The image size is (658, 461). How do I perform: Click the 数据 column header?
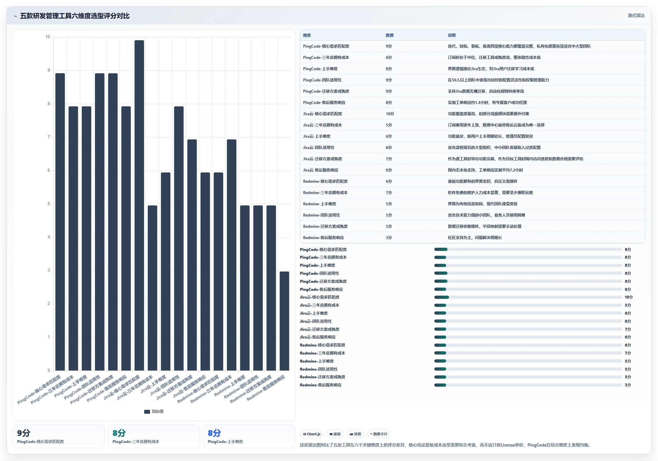tap(390, 35)
